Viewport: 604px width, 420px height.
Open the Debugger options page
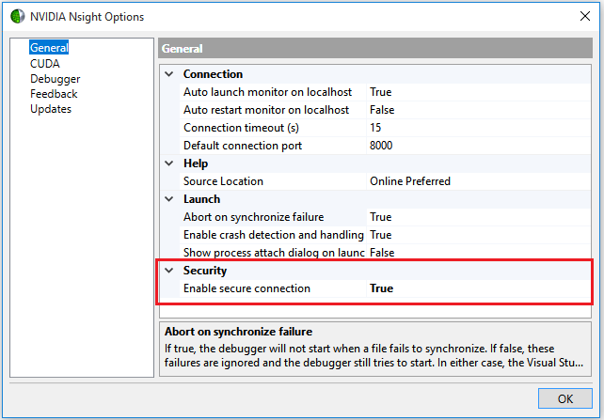(56, 79)
